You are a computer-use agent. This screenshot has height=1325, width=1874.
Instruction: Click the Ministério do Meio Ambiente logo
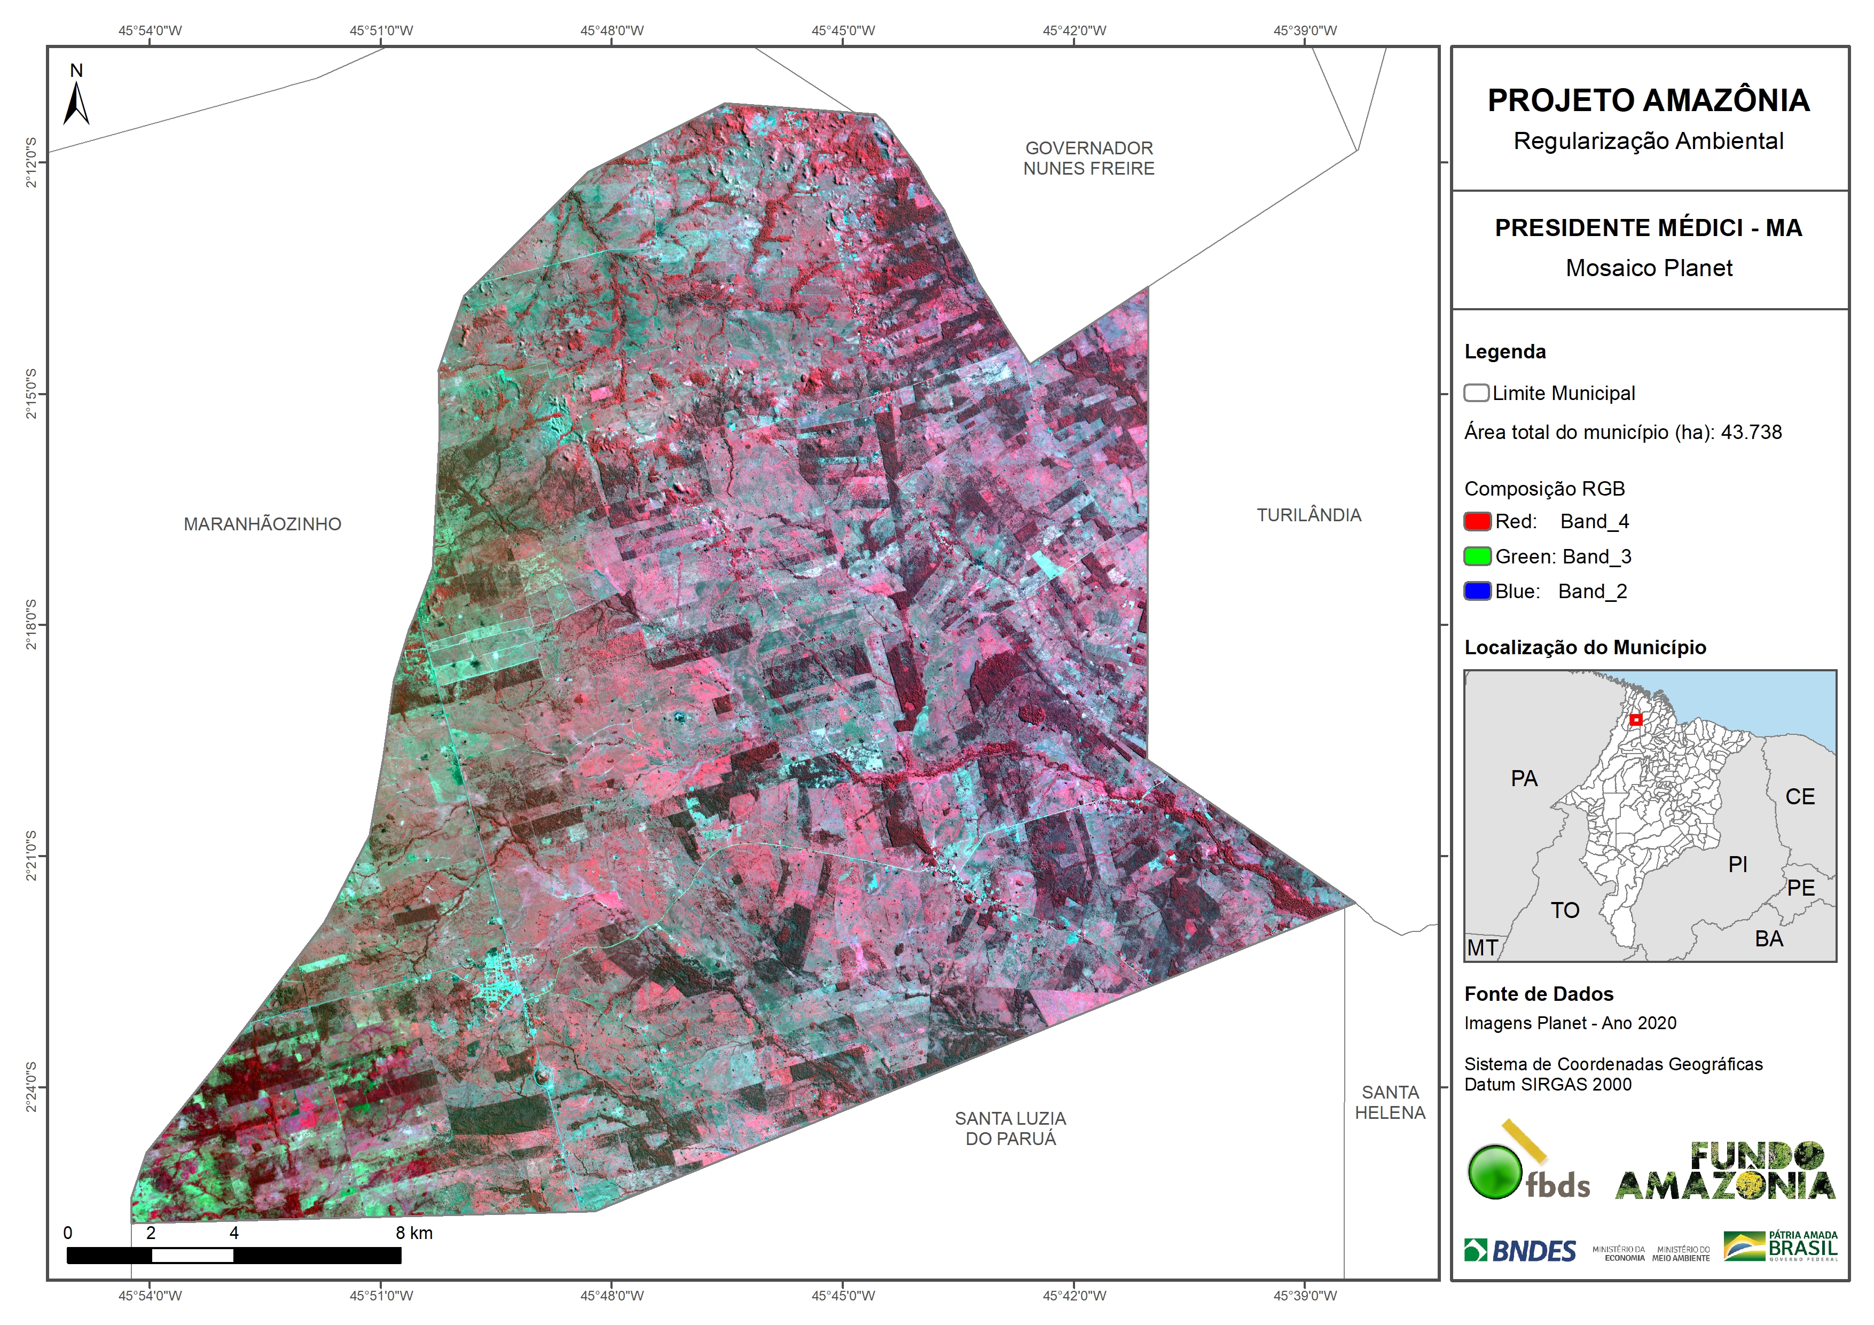coord(1681,1253)
